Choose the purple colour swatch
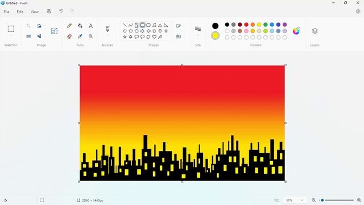This screenshot has width=364, height=205. click(285, 24)
